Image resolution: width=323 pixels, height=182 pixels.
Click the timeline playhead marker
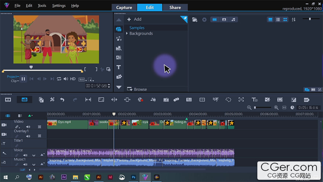(114, 114)
